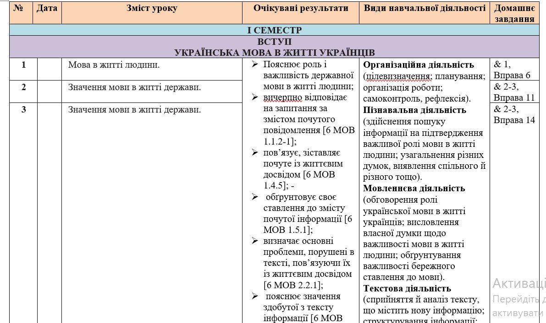Click '[6 МОВ 1.1.2-1];' reference code
546x323 pixels.
click(308, 135)
